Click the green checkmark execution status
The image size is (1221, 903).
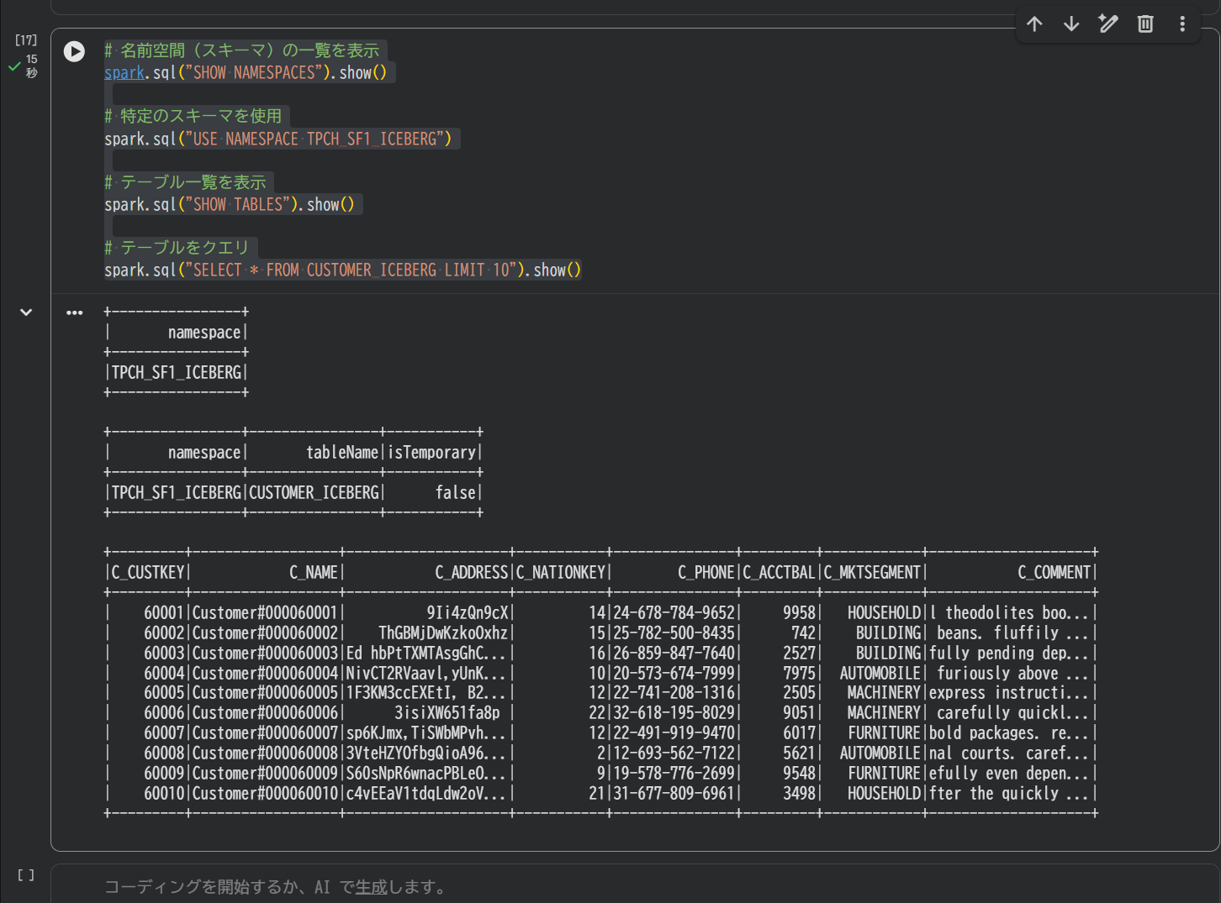point(14,66)
